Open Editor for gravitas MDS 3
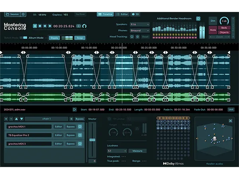Image resolution: width=239 pixels, height=179 pixels. 59,144
